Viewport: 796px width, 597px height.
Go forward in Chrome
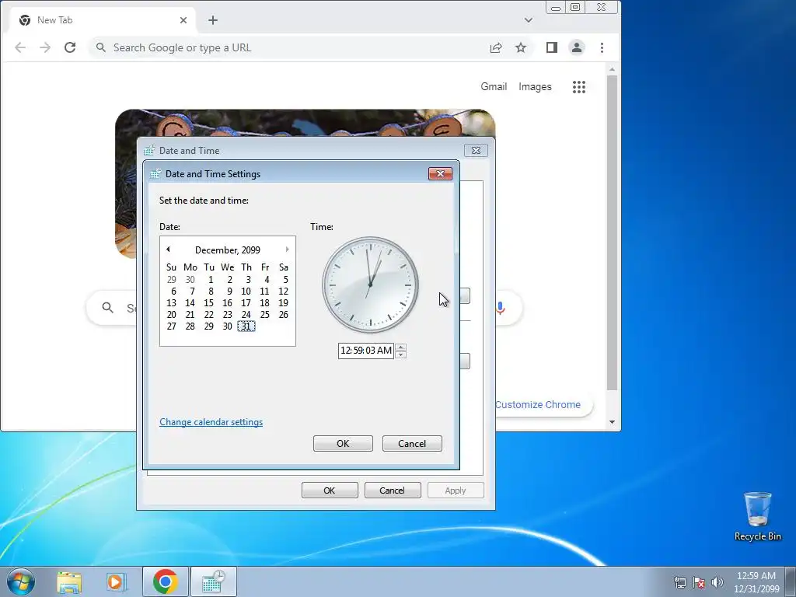click(x=45, y=47)
